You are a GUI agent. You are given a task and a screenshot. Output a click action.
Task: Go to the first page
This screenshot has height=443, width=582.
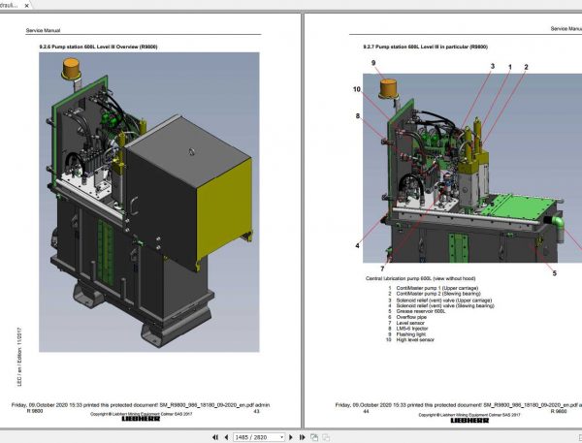(215, 437)
